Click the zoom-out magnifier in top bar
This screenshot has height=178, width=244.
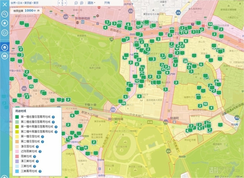pos(76,3)
